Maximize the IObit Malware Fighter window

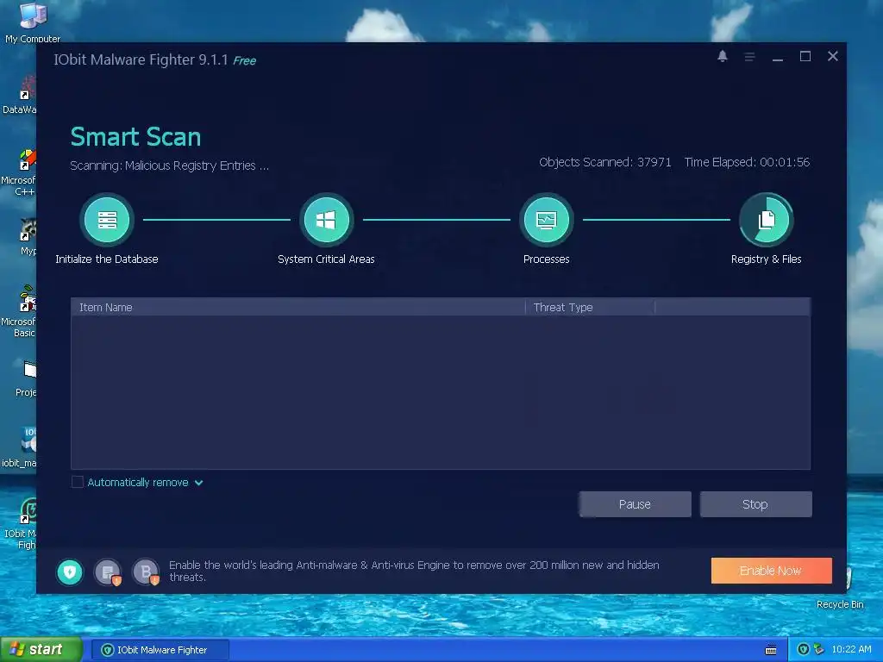coord(805,56)
